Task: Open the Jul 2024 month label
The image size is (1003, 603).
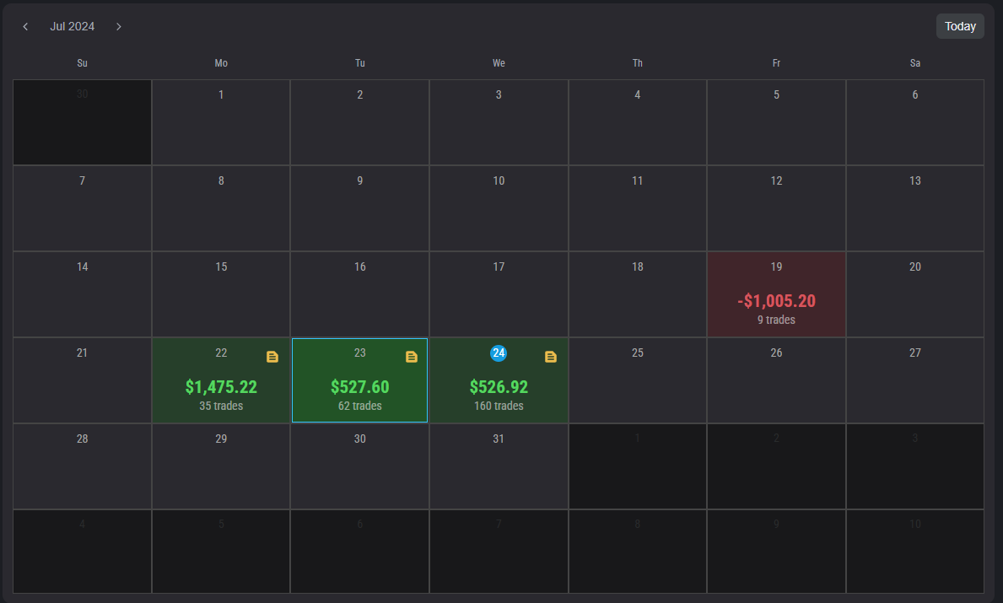Action: coord(72,26)
